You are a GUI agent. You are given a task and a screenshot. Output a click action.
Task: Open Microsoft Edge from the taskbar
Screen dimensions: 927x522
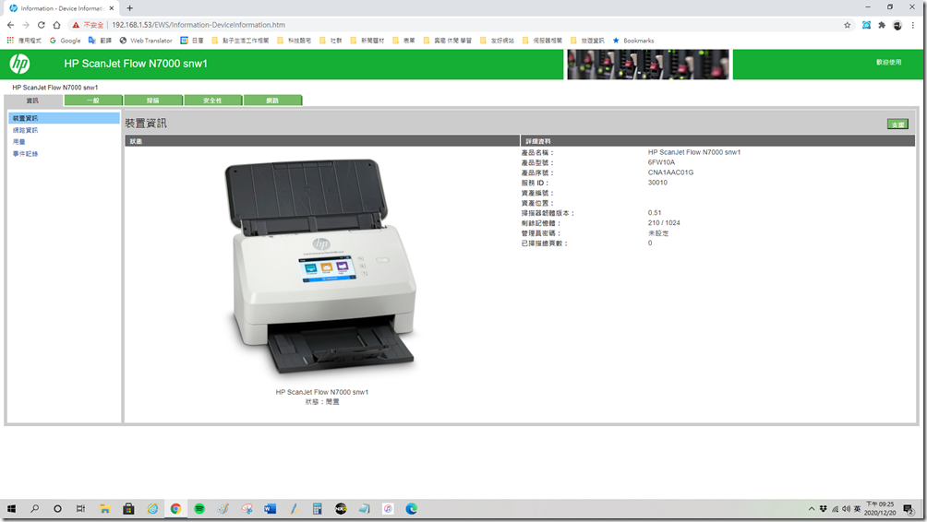click(412, 508)
